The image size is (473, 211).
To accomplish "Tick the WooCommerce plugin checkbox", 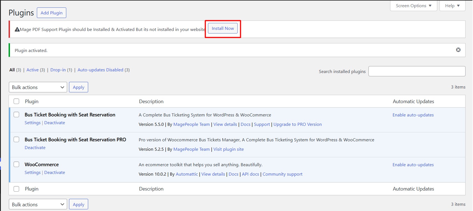I will click(16, 164).
